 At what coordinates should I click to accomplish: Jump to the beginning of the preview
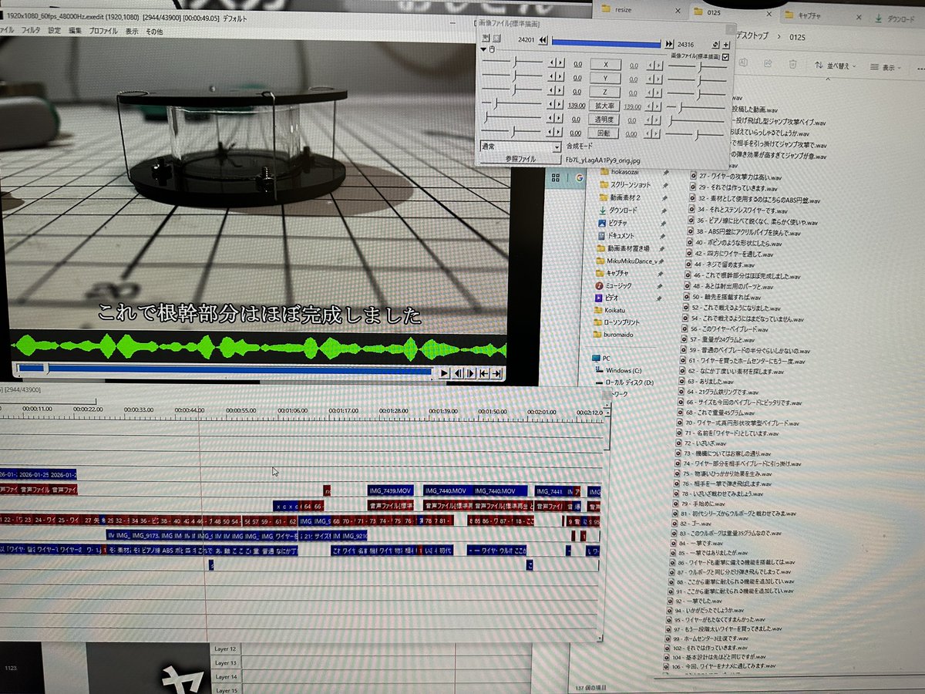point(484,373)
